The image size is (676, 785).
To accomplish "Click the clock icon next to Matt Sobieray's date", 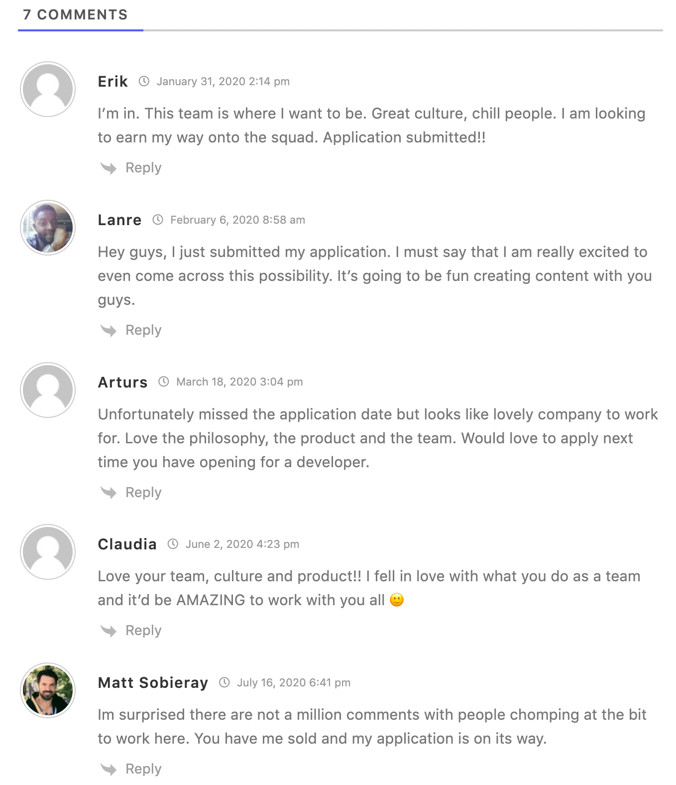I will tap(225, 682).
